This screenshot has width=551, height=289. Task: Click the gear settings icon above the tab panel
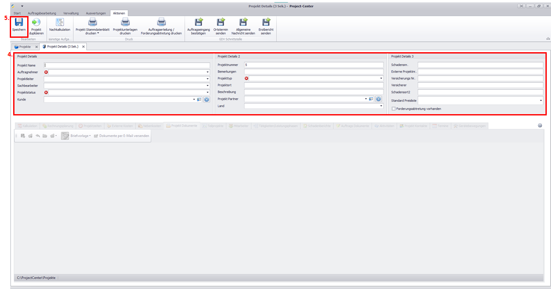[540, 126]
